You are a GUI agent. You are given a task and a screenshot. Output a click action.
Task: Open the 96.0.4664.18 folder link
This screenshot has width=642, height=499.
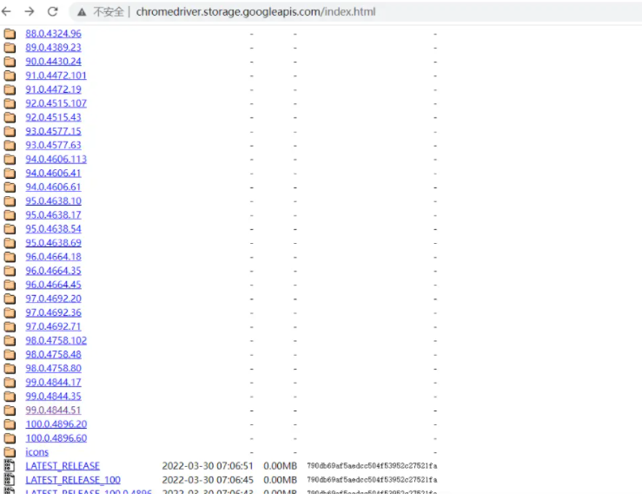53,257
